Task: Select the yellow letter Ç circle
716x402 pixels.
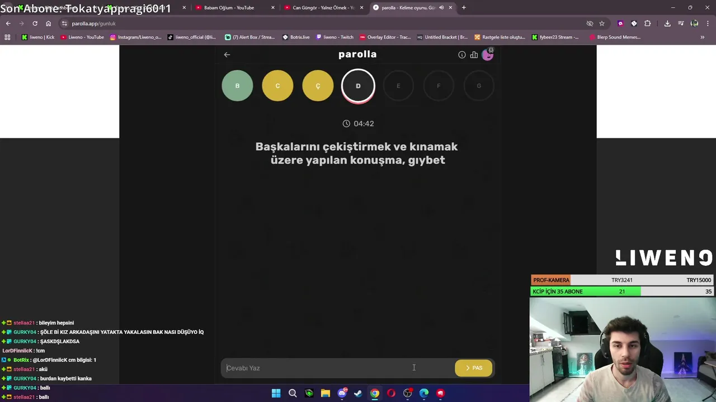Action: coord(318,86)
